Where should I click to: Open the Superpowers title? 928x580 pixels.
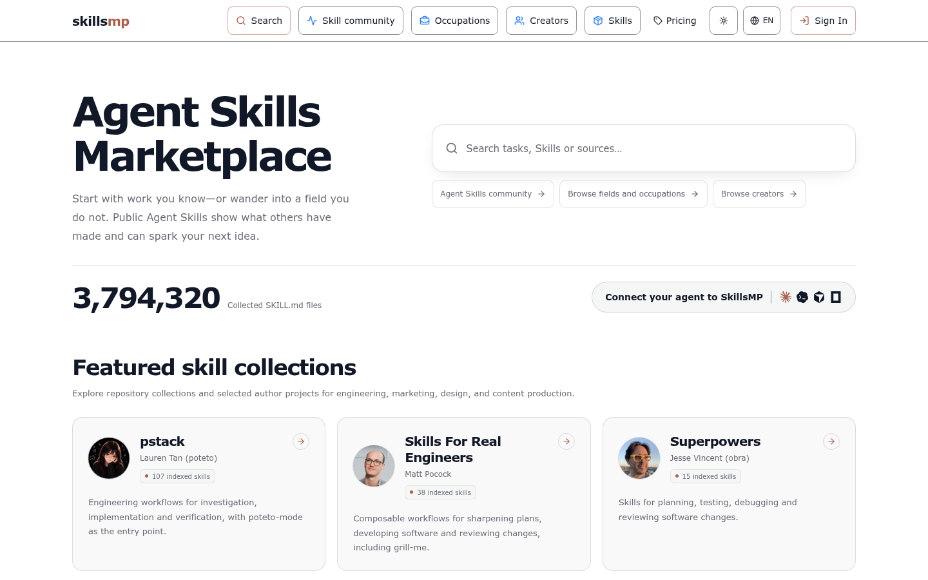point(715,441)
